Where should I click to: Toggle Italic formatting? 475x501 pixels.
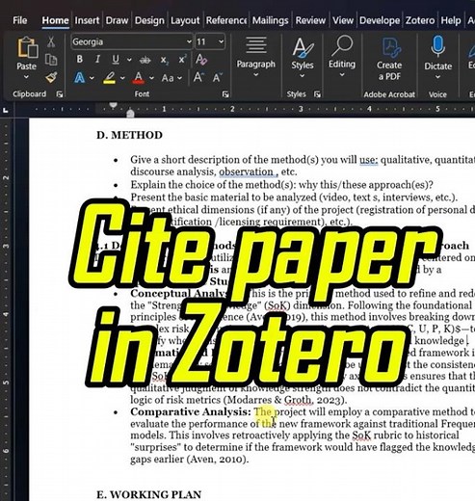(x=97, y=59)
